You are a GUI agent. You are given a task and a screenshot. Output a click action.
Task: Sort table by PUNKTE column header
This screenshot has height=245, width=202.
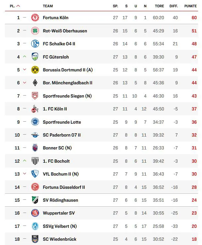tap(190, 6)
